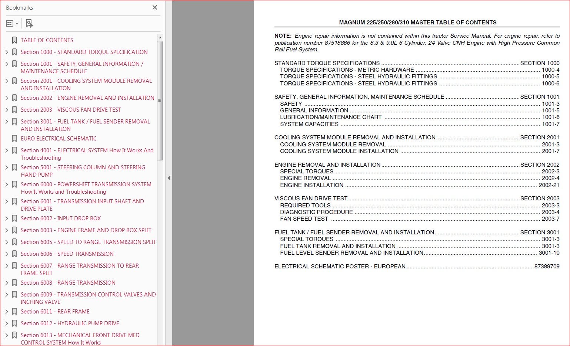Expand Section 2002 Engine Removal bookmark
Viewport: 570px width, 346px height.
(7, 98)
